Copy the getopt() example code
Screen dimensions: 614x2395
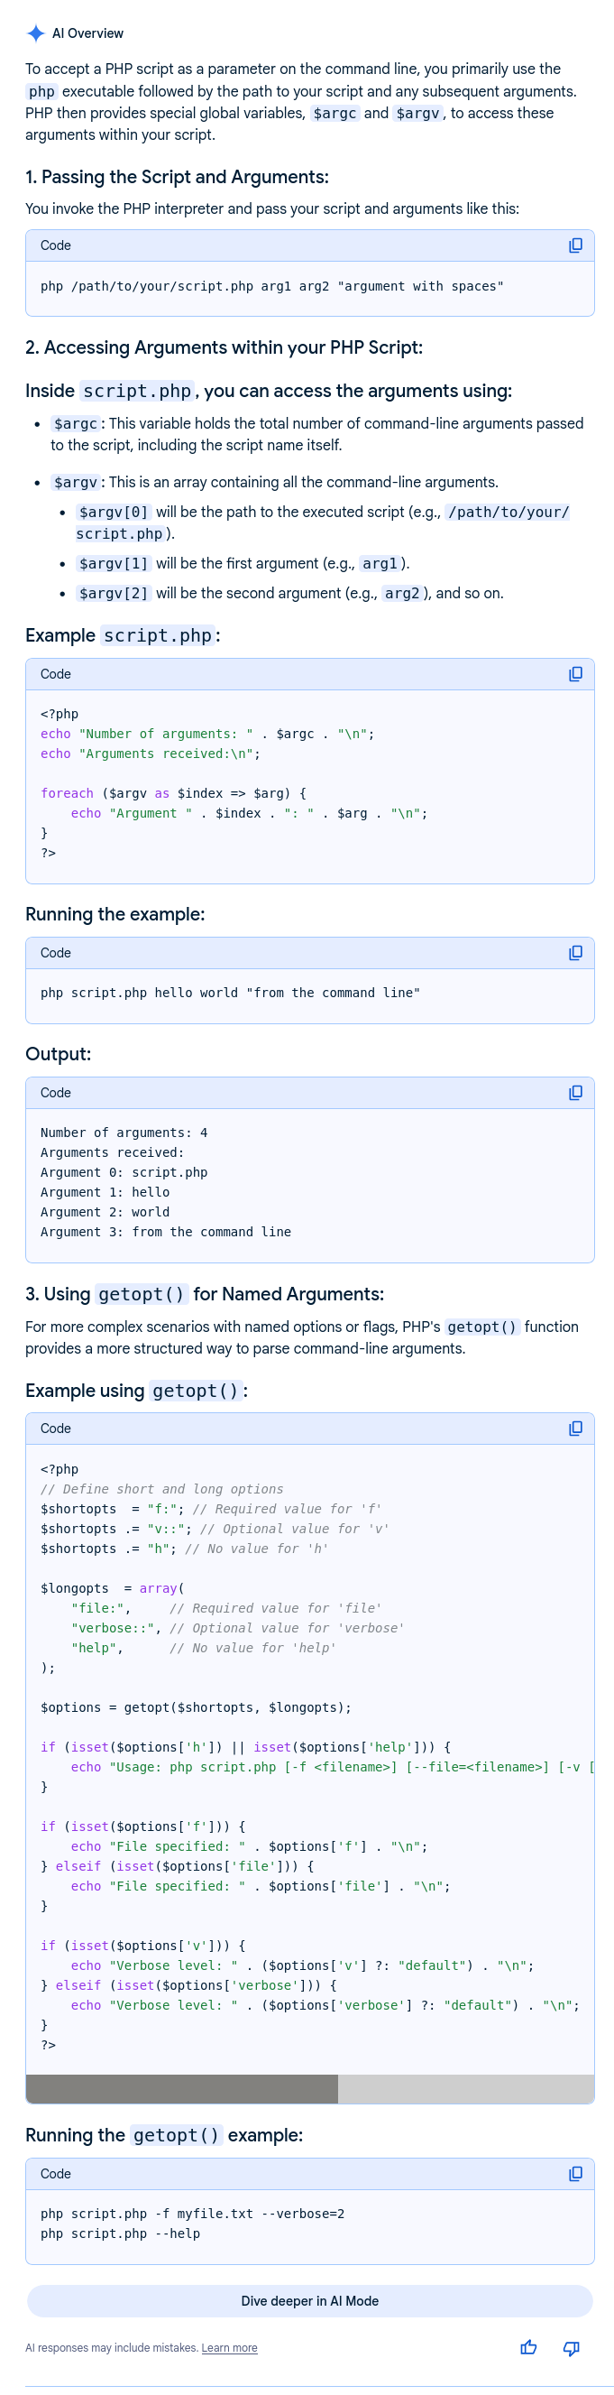[x=575, y=1429]
